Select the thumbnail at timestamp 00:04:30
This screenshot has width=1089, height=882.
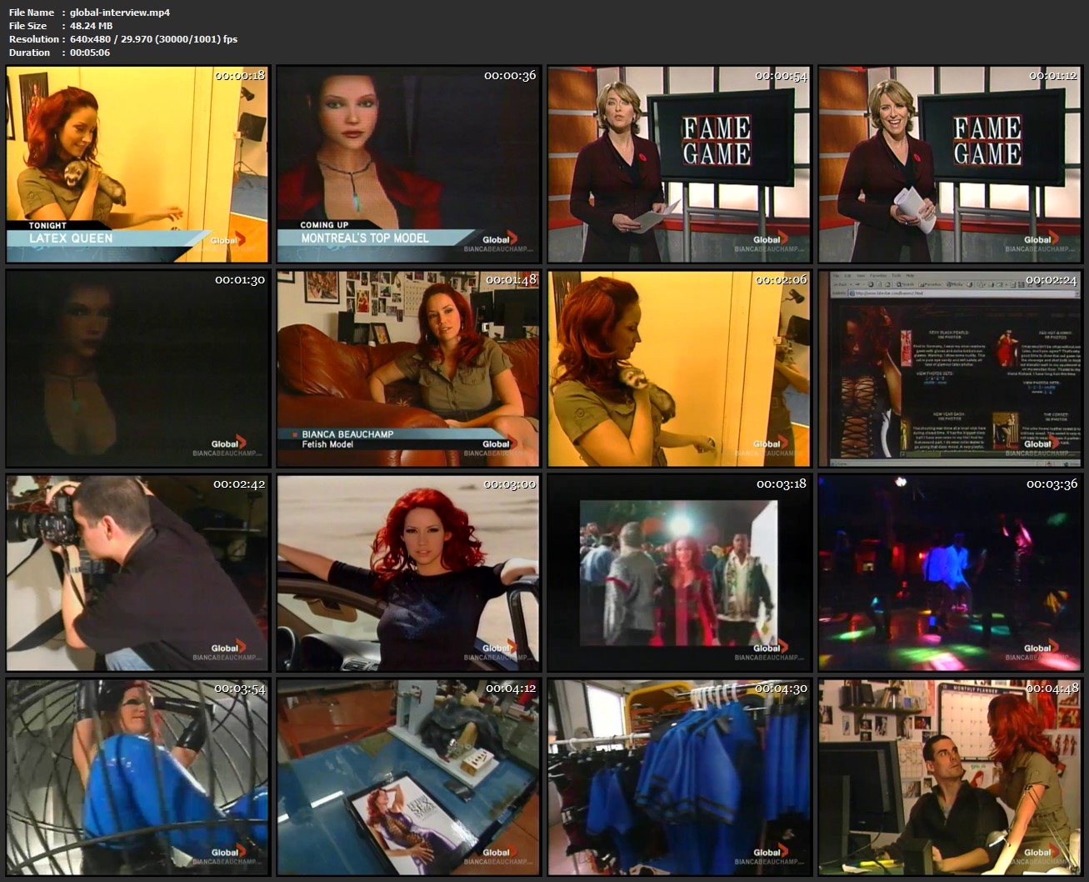pos(679,777)
